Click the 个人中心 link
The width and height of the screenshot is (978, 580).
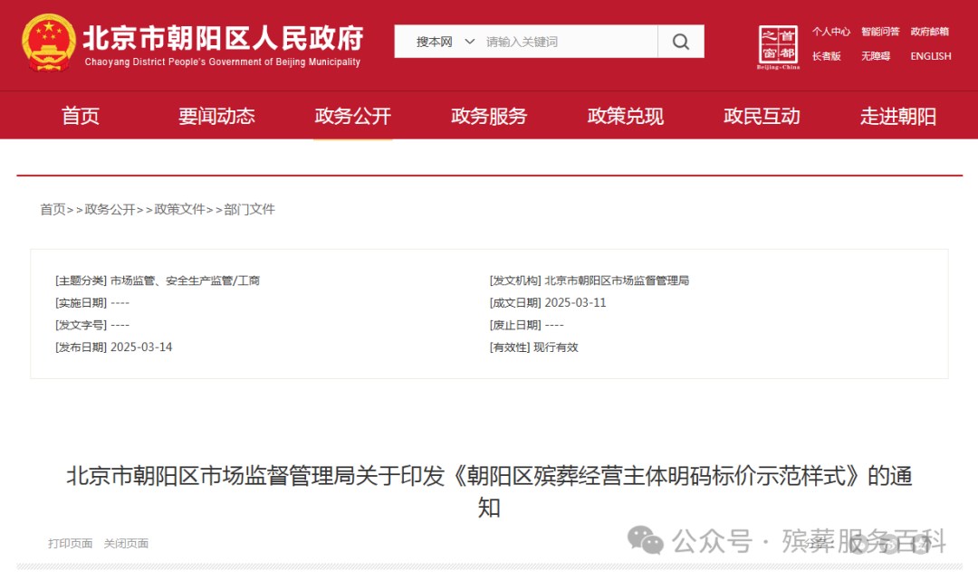pyautogui.click(x=830, y=31)
